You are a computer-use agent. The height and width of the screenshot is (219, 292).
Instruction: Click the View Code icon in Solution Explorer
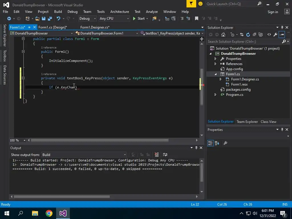[269, 35]
